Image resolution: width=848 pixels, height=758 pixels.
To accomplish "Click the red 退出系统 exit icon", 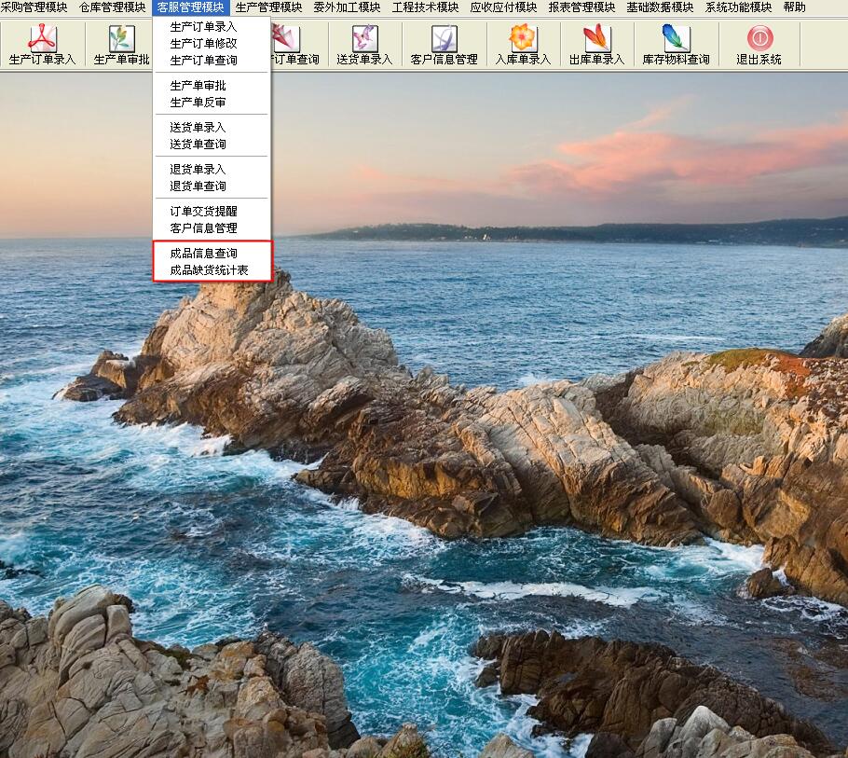I will tap(759, 39).
